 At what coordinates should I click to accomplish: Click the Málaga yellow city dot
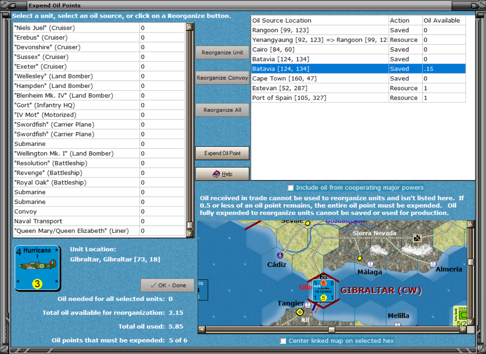pos(360,258)
